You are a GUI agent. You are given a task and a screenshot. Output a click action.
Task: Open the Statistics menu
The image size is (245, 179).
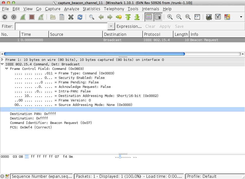(x=91, y=9)
